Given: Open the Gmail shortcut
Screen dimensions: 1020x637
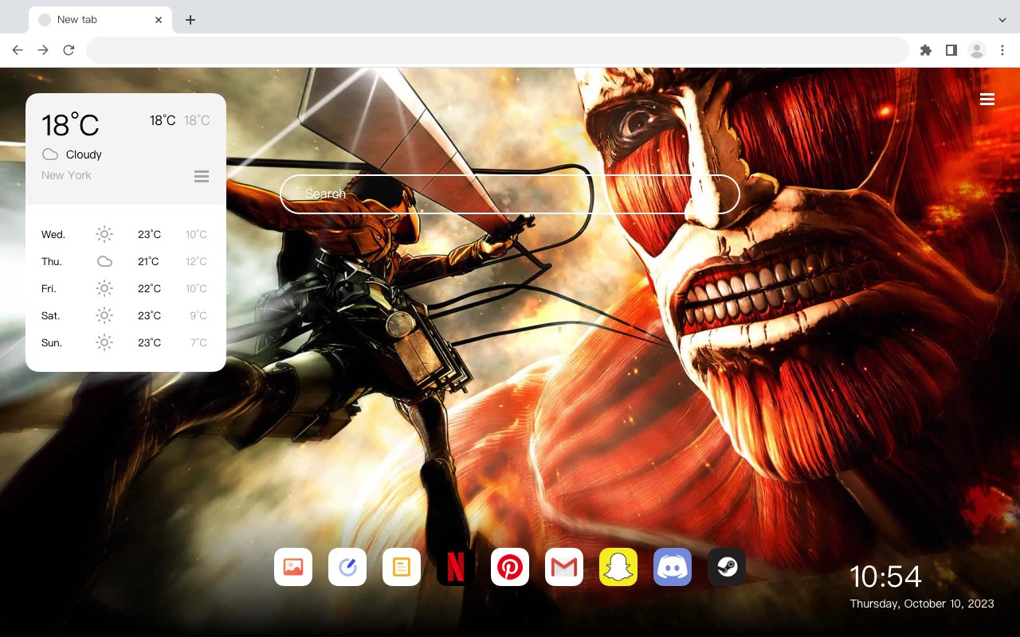Looking at the screenshot, I should point(564,567).
